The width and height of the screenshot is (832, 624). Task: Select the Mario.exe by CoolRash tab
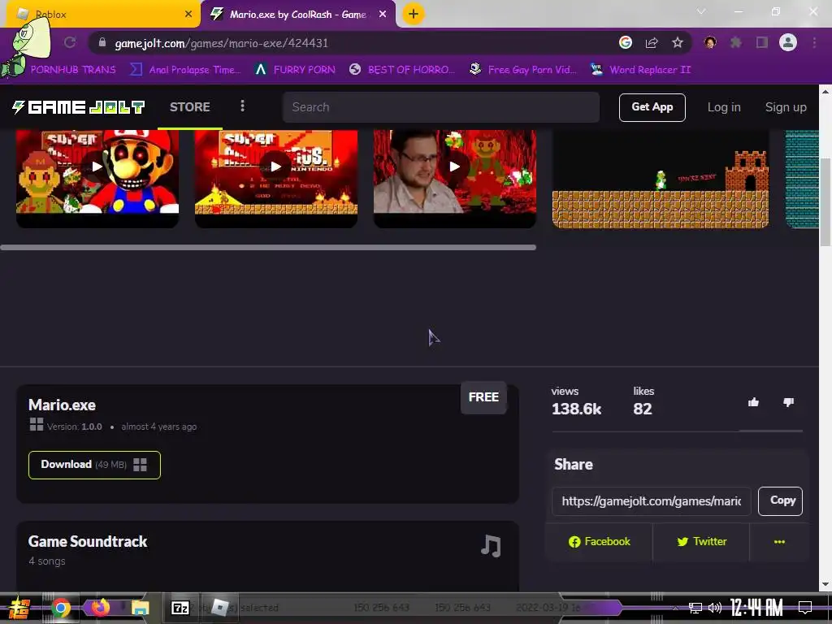coord(297,15)
